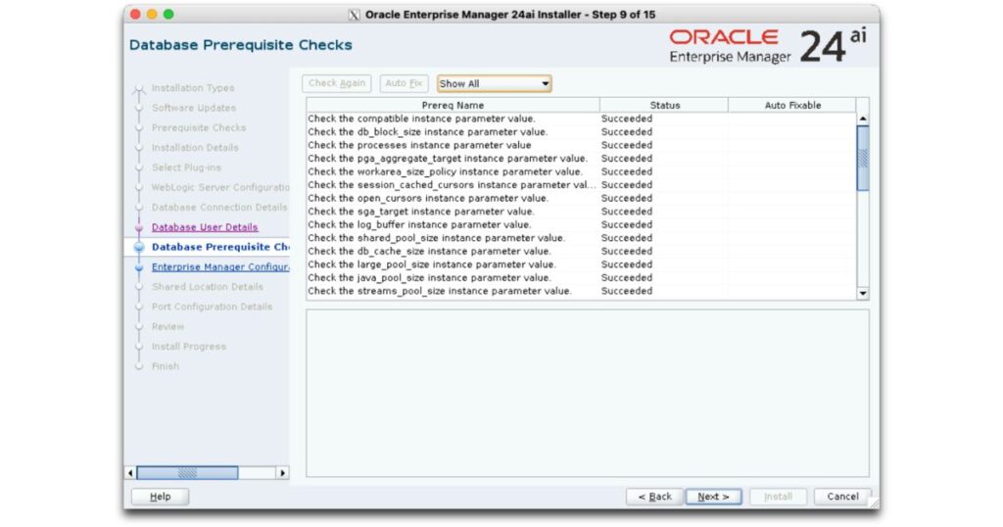Select the open_cursors parameter row

coord(581,198)
